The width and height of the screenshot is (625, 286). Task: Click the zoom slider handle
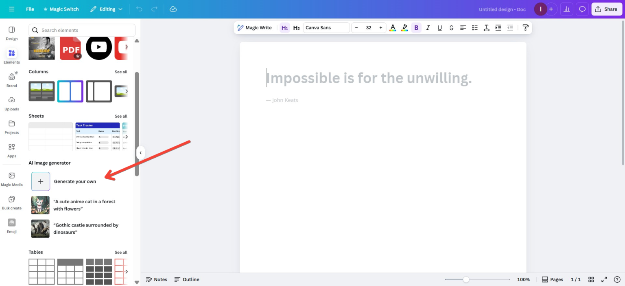click(x=466, y=279)
